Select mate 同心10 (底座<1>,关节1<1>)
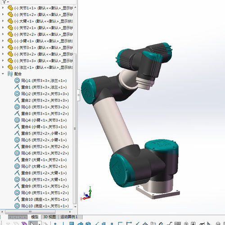Image resolution: width=225 pixels, height=225 pixels. click(41, 206)
